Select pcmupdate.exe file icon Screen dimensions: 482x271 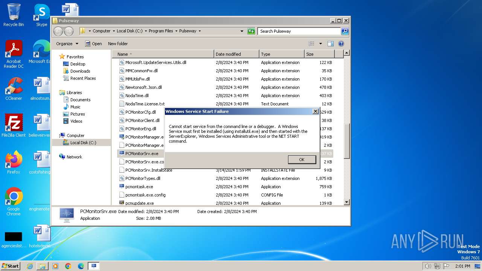point(122,203)
